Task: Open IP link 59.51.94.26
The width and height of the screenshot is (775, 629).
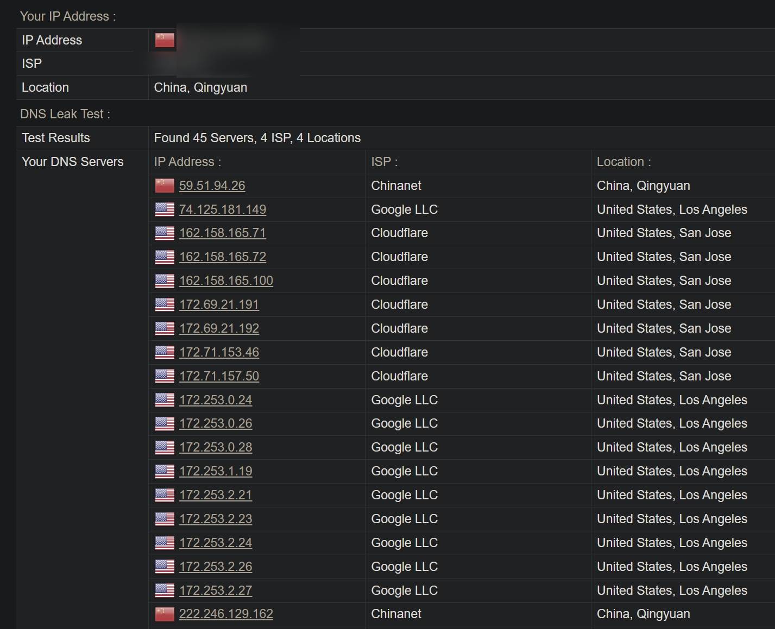Action: pos(212,186)
